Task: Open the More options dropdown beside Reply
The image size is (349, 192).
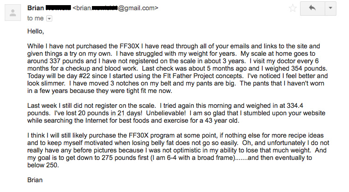Action: click(330, 8)
